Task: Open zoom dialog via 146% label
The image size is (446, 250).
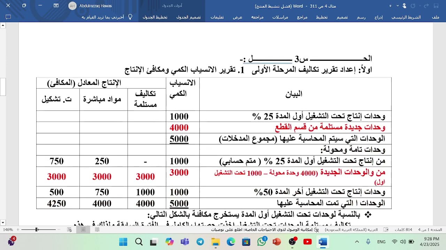Action: pos(8,230)
